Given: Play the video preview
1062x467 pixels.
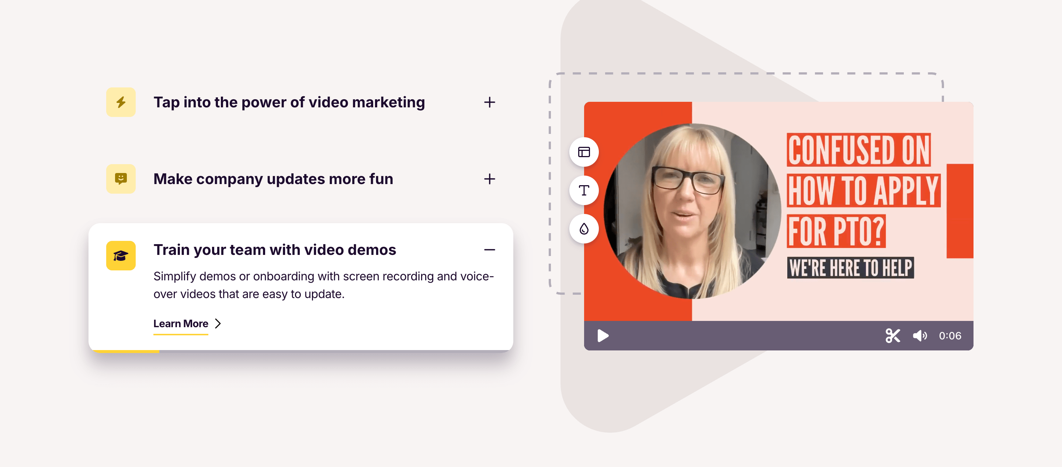Looking at the screenshot, I should coord(603,336).
